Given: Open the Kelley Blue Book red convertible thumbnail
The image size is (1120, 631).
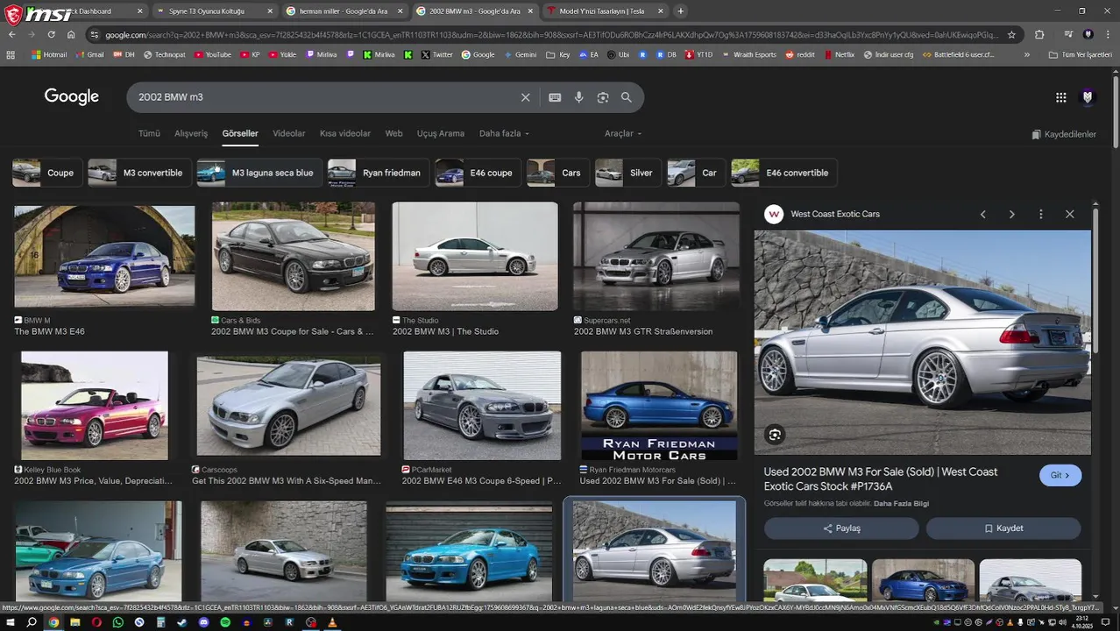Looking at the screenshot, I should tap(95, 406).
